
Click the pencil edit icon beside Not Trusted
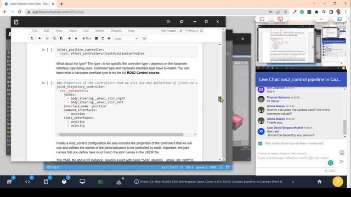click(x=181, y=31)
